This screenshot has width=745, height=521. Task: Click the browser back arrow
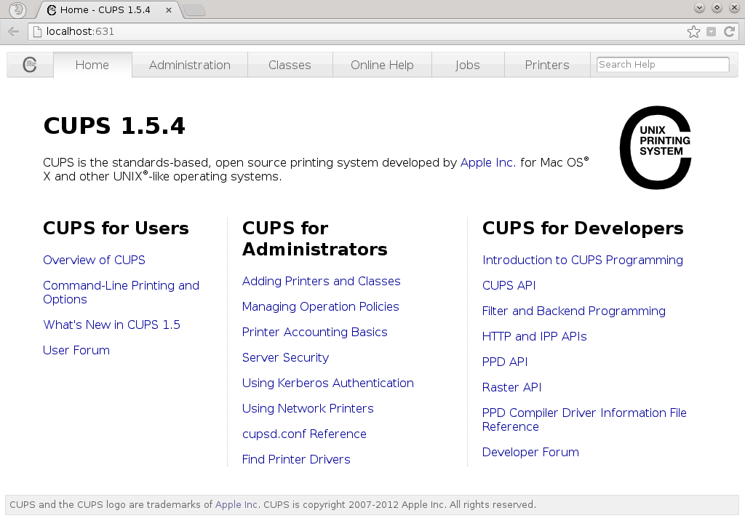click(x=13, y=32)
